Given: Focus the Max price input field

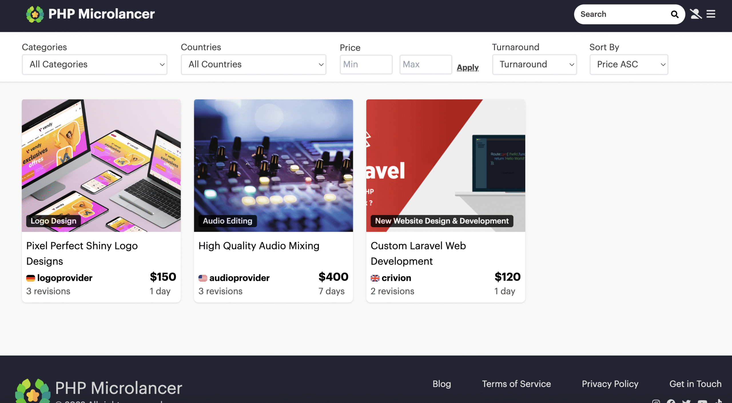Looking at the screenshot, I should (425, 65).
